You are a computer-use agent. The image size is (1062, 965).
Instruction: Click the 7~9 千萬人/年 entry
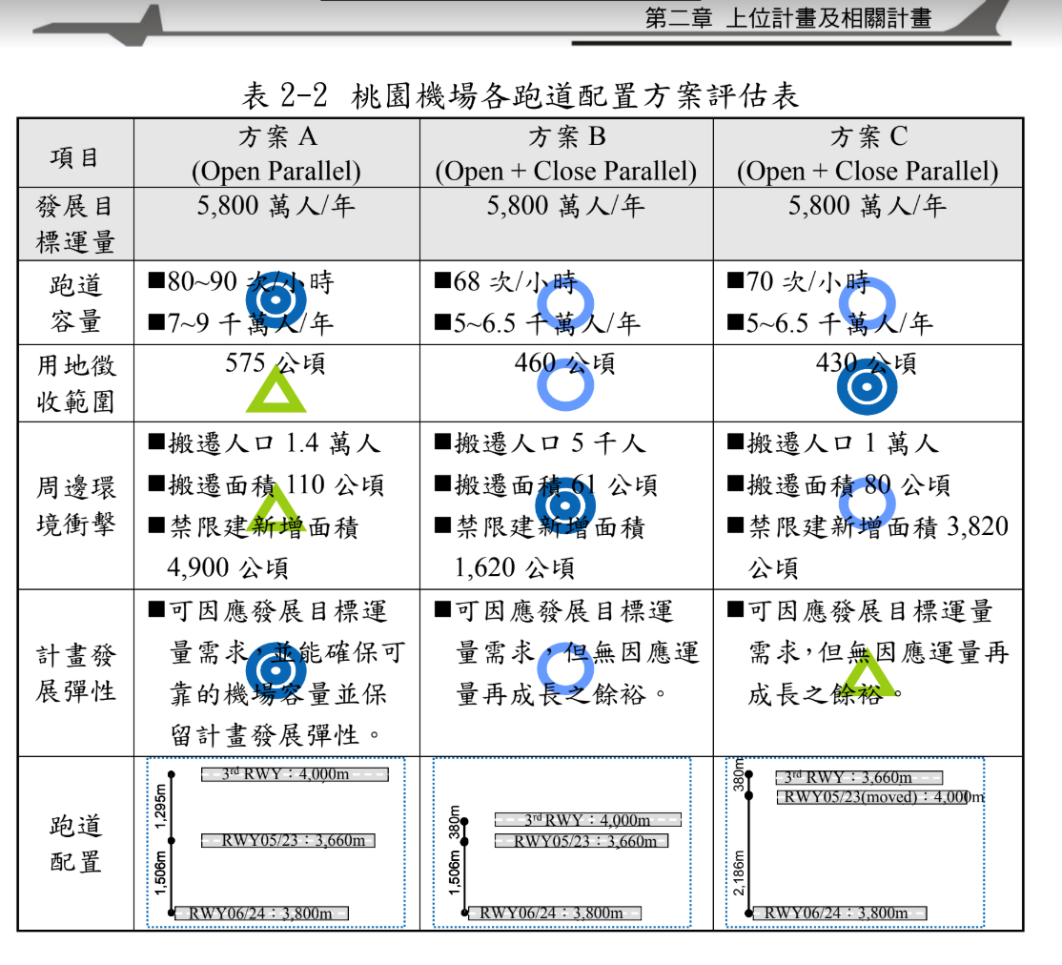pyautogui.click(x=241, y=323)
